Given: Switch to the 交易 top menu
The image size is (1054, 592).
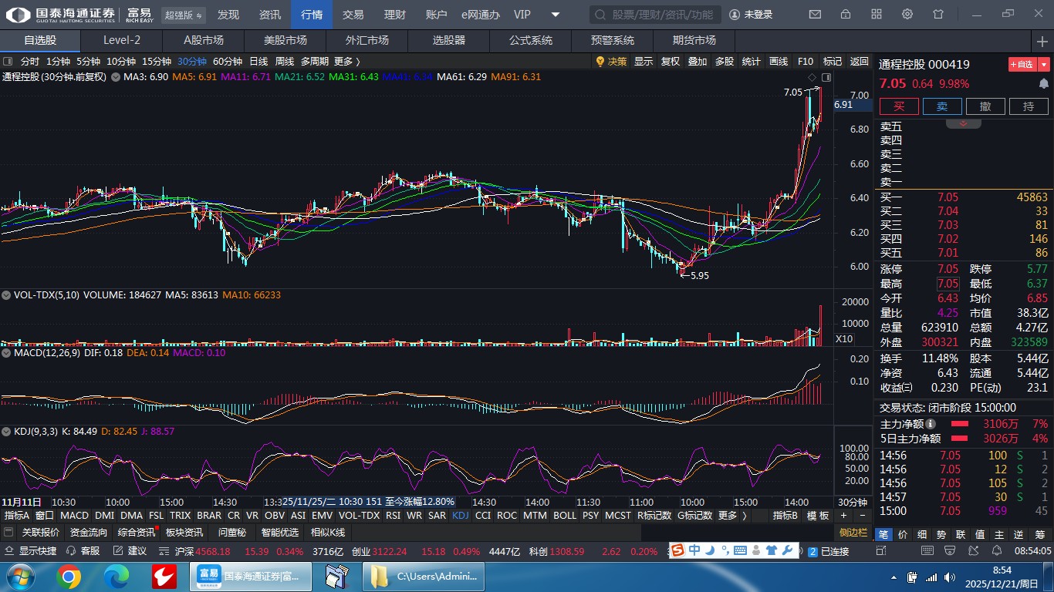Looking at the screenshot, I should coord(353,15).
